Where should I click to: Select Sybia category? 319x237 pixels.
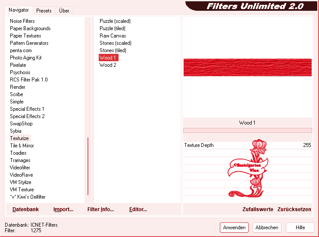(x=16, y=131)
